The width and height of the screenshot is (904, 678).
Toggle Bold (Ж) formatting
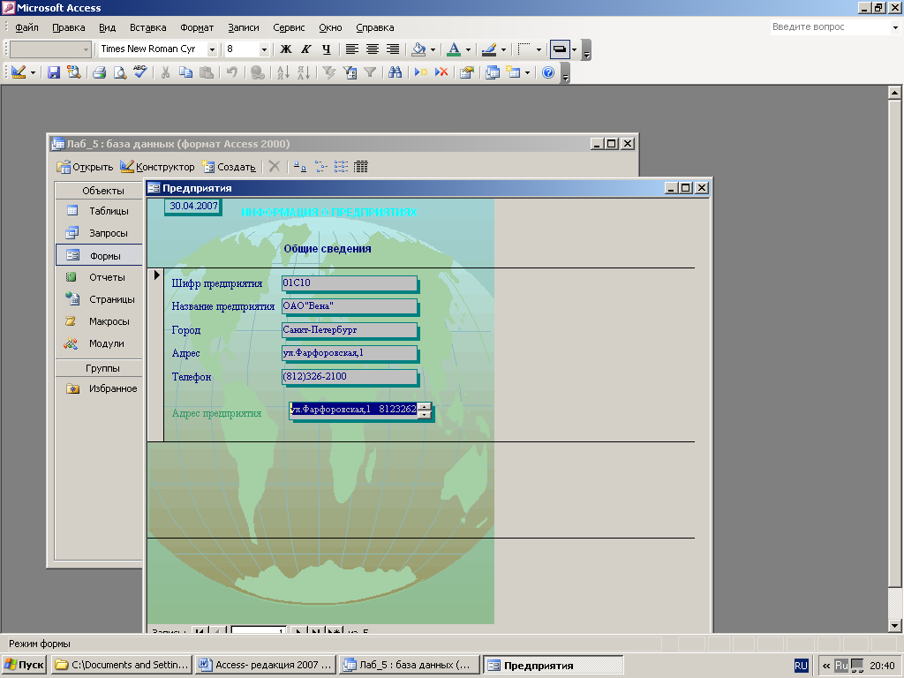(286, 49)
